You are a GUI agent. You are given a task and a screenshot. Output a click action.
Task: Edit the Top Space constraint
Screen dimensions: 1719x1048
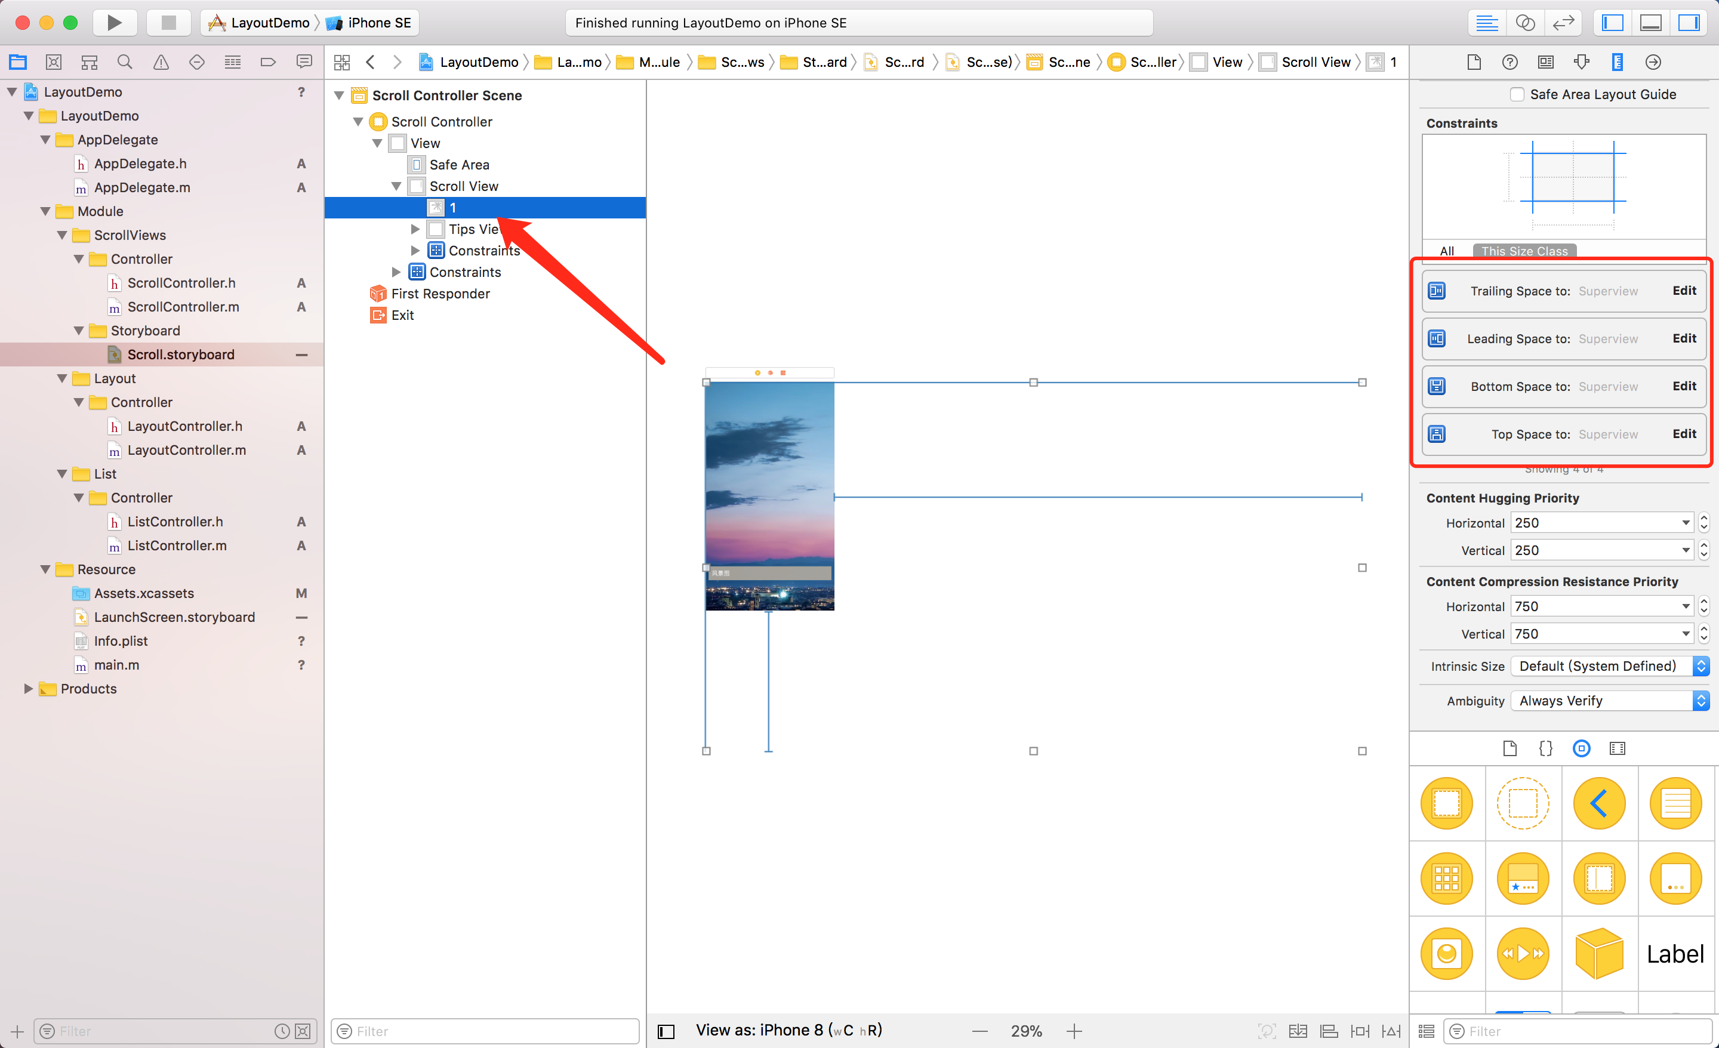tap(1683, 434)
